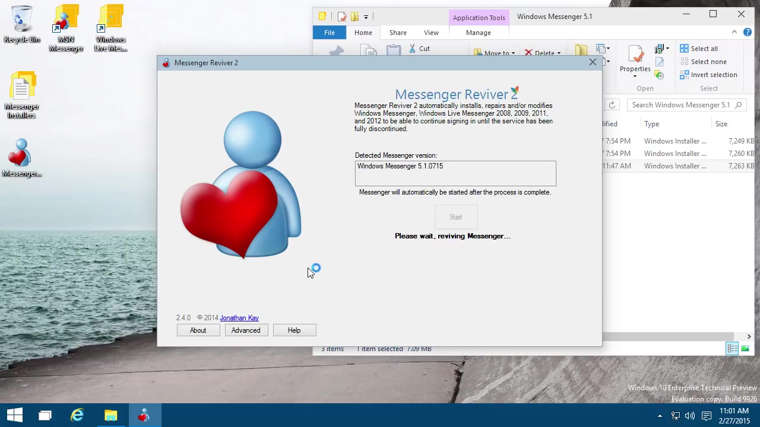Viewport: 760px width, 427px height.
Task: Click the '3 items' status bar text
Action: (332, 349)
